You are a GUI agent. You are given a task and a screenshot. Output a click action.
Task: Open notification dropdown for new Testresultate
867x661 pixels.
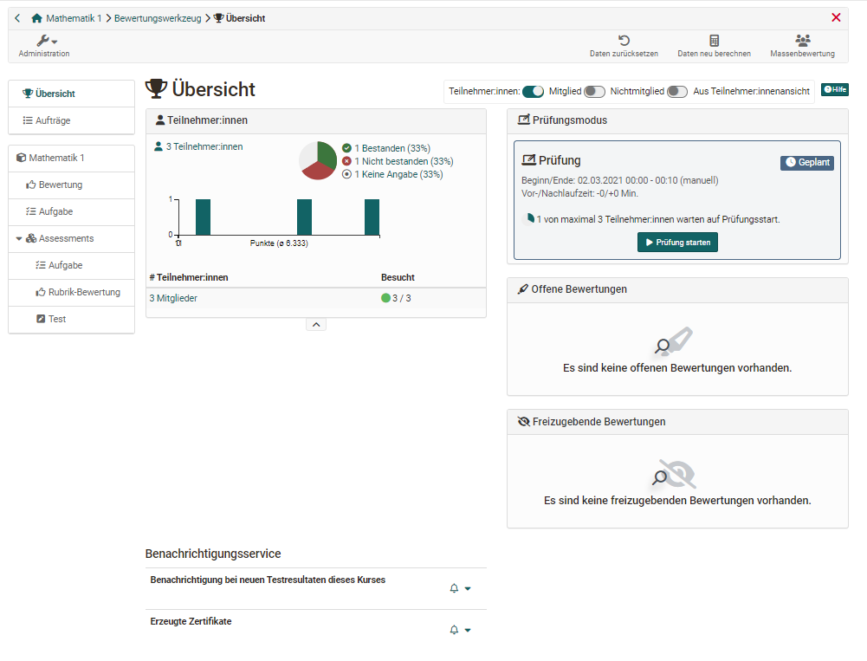point(468,588)
